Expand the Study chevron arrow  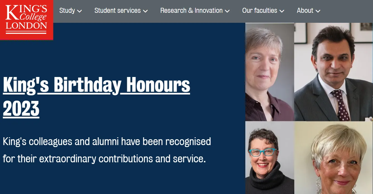[79, 11]
